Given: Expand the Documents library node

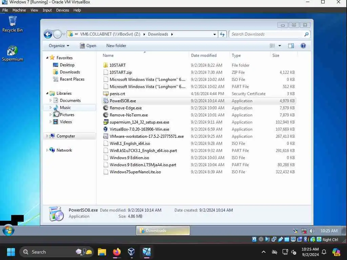Looking at the screenshot, I should pyautogui.click(x=50, y=100).
